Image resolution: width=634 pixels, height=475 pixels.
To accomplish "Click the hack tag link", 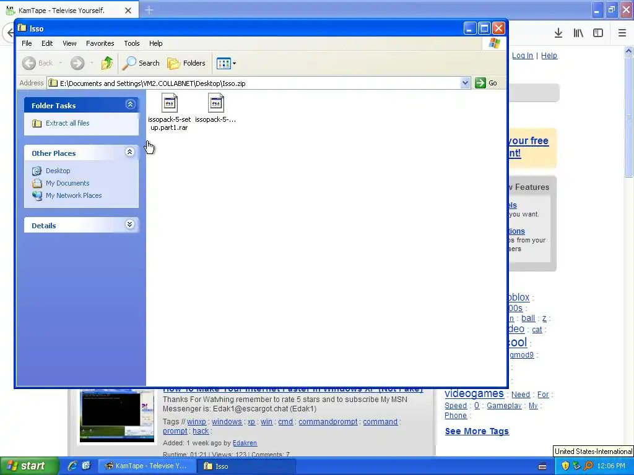I will [201, 431].
